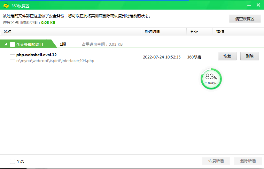Click the 今天处理的项目 group label
The height and width of the screenshot is (169, 264).
point(30,44)
